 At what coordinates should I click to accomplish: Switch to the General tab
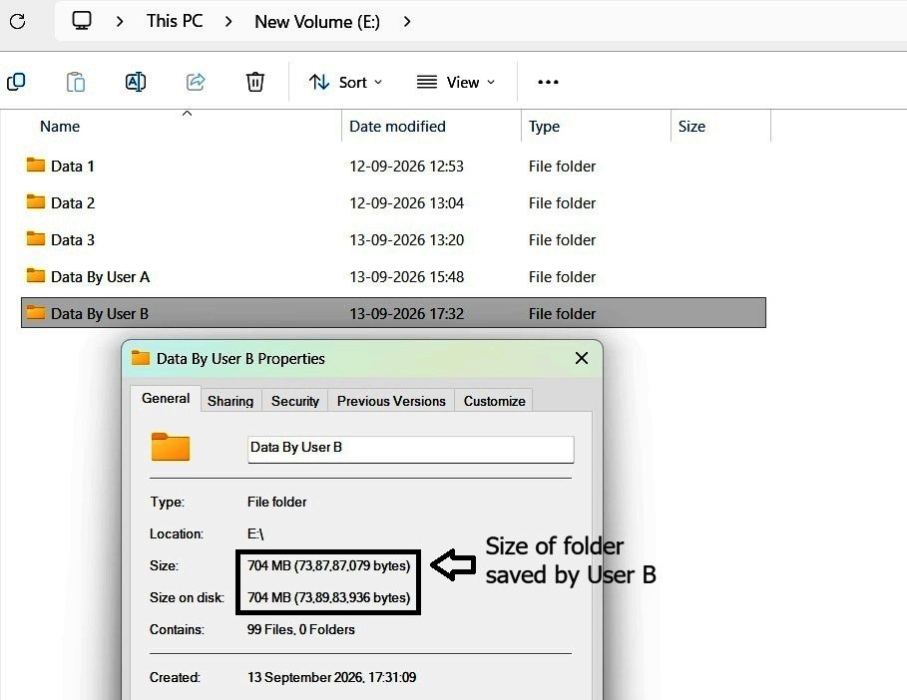point(166,398)
